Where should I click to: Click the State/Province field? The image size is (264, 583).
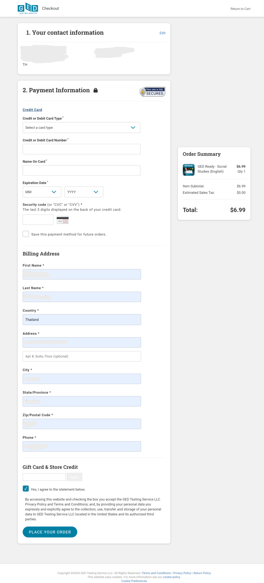click(x=82, y=401)
